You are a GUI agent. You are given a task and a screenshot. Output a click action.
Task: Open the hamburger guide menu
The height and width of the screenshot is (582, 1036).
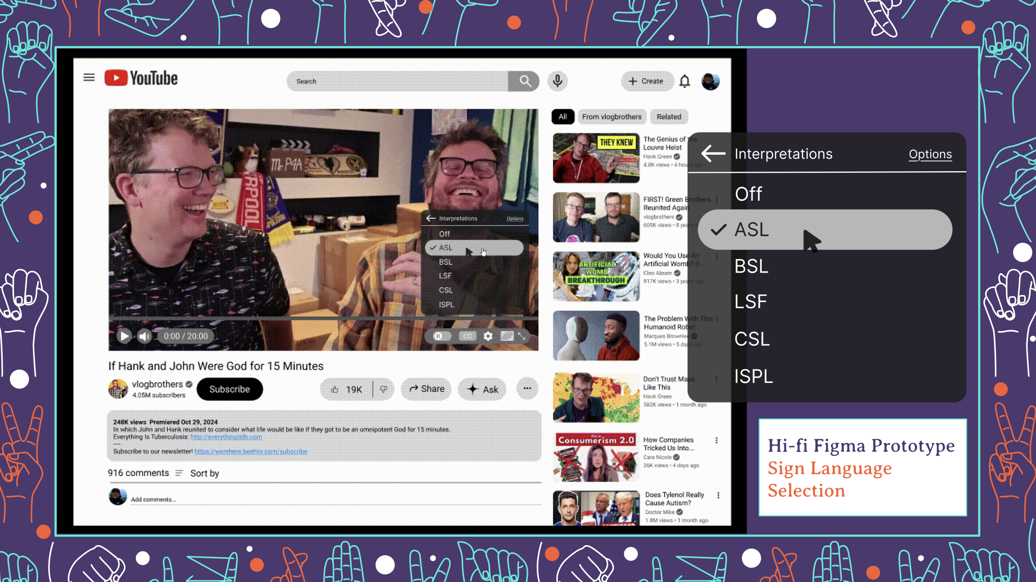point(89,77)
